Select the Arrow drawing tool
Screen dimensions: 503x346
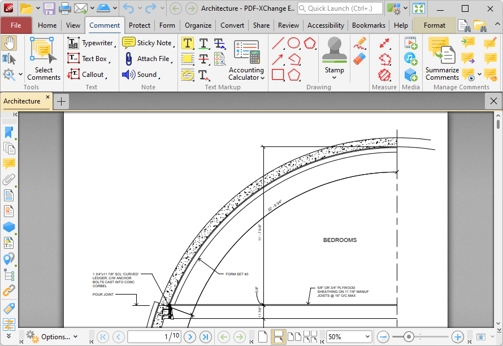[278, 59]
